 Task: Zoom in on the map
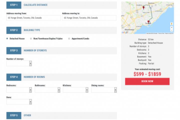172,27
